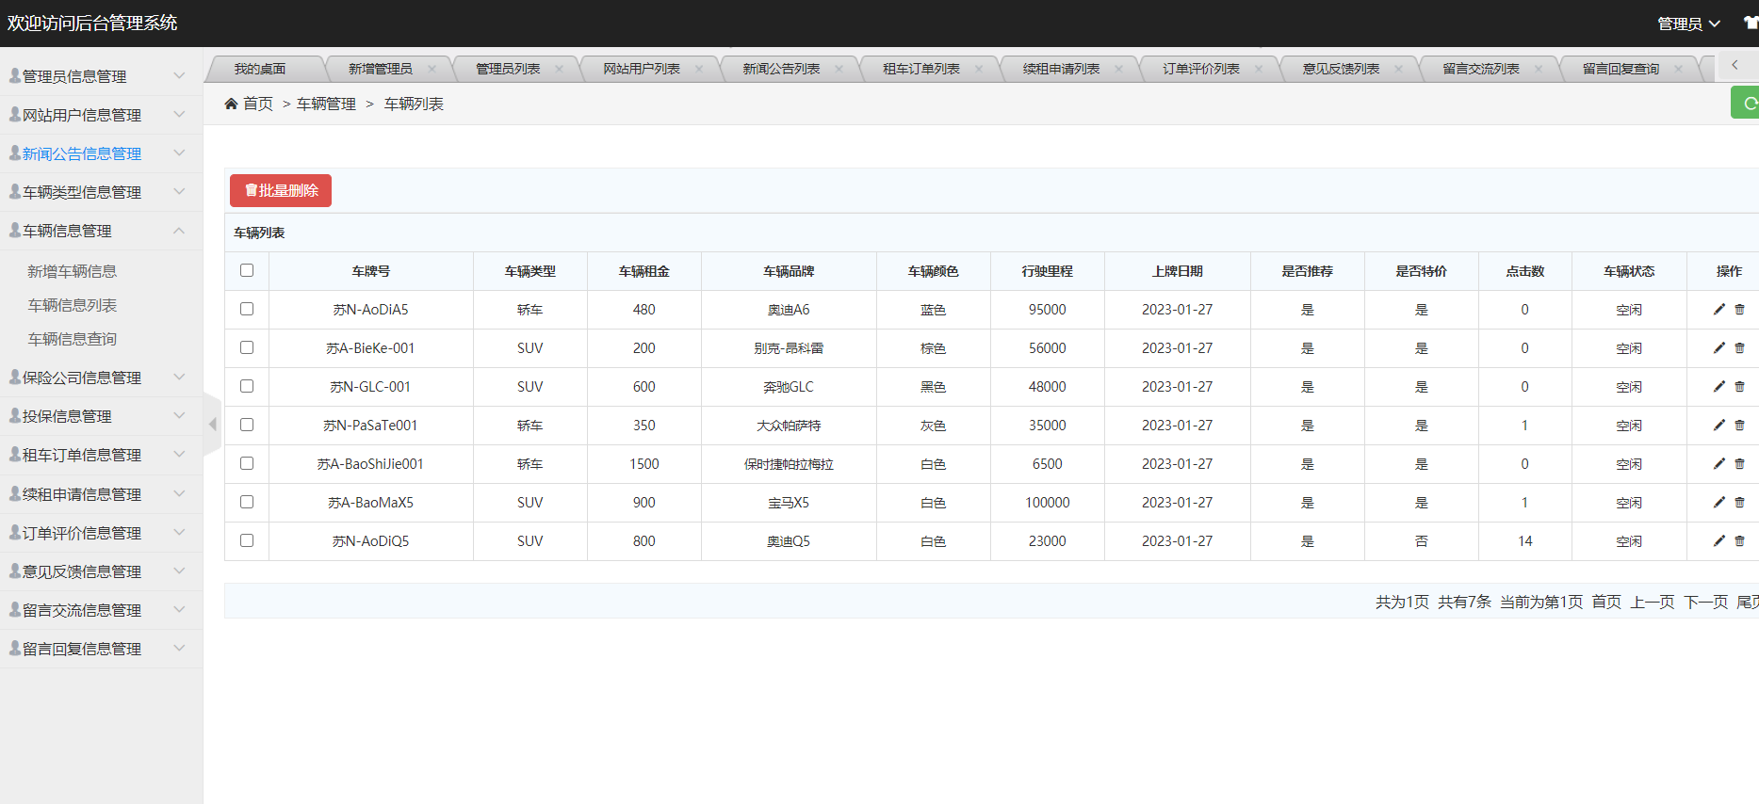Open 车辆信息列表 submenu item
Image resolution: width=1759 pixels, height=804 pixels.
click(73, 305)
